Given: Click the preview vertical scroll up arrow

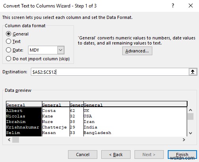Looking at the screenshot, I should coord(190,110).
